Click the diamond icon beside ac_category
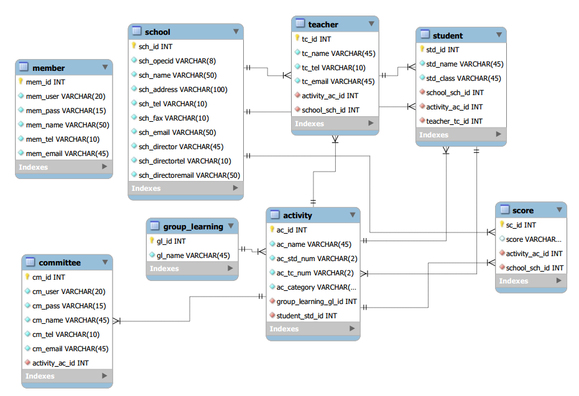The image size is (579, 396). click(x=272, y=287)
